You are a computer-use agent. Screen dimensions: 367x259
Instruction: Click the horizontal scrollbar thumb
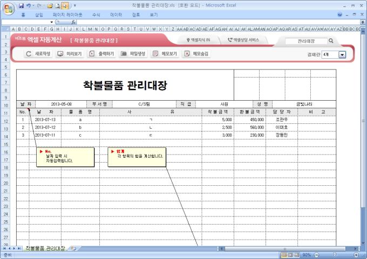click(285, 249)
